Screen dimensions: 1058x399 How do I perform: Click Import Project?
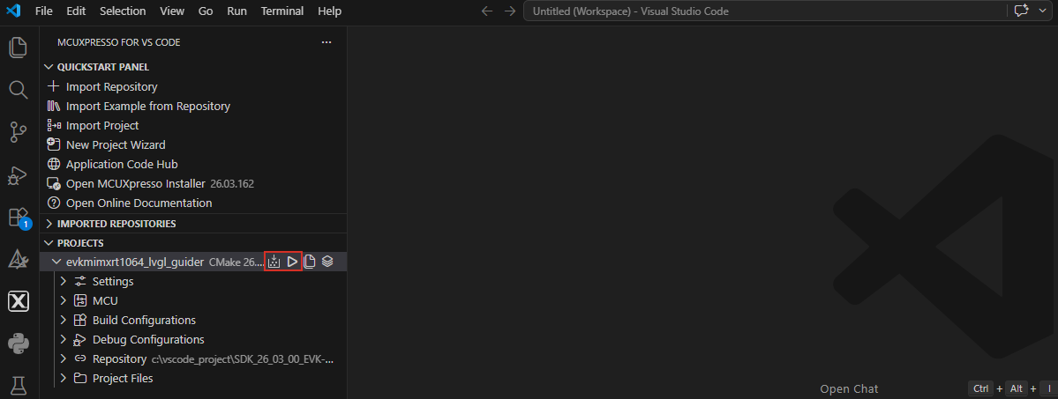click(101, 126)
